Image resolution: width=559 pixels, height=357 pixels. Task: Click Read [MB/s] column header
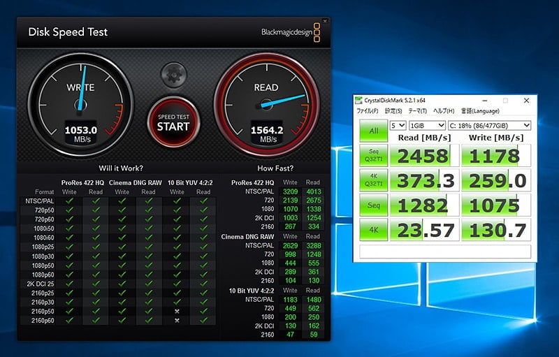(x=424, y=138)
